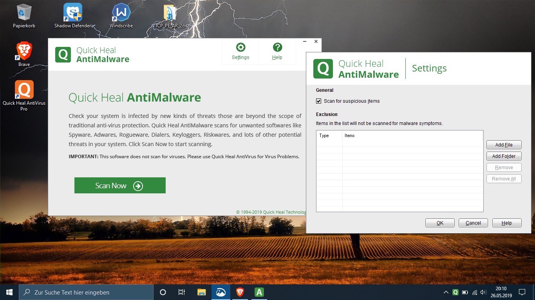Open Settings gear in Quick Heal AntiMalware

tap(240, 52)
